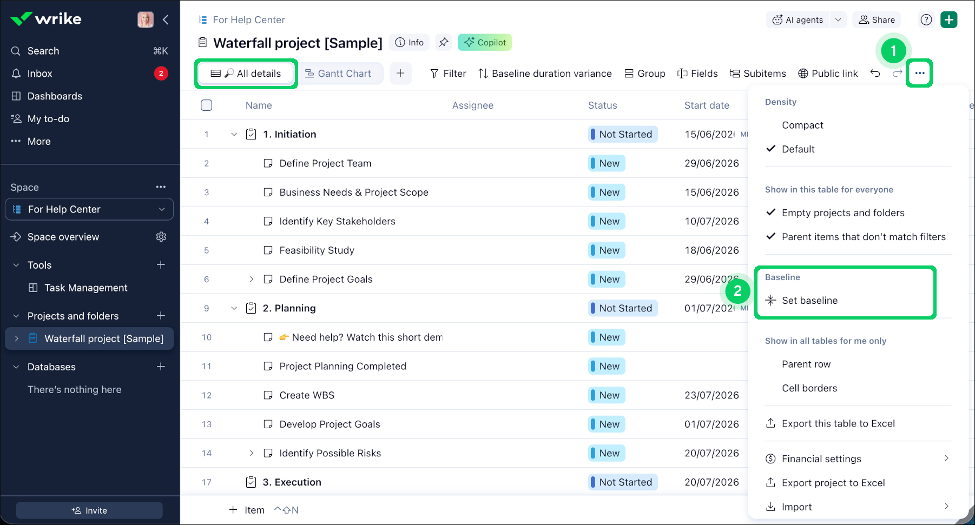Viewport: 975px width, 525px height.
Task: Open the three-dot table options menu
Action: [920, 73]
